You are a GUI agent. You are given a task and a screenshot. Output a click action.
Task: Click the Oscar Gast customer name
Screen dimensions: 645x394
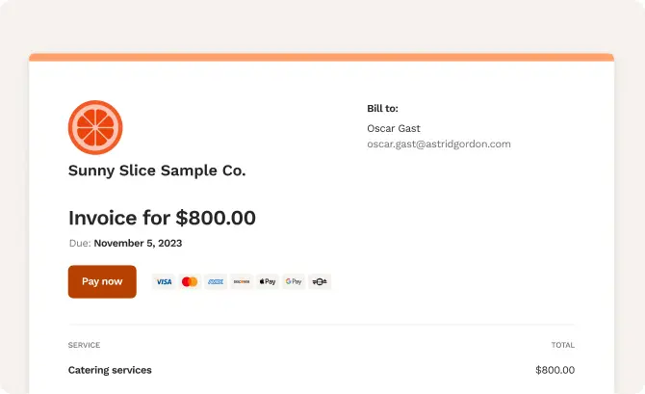[394, 128]
